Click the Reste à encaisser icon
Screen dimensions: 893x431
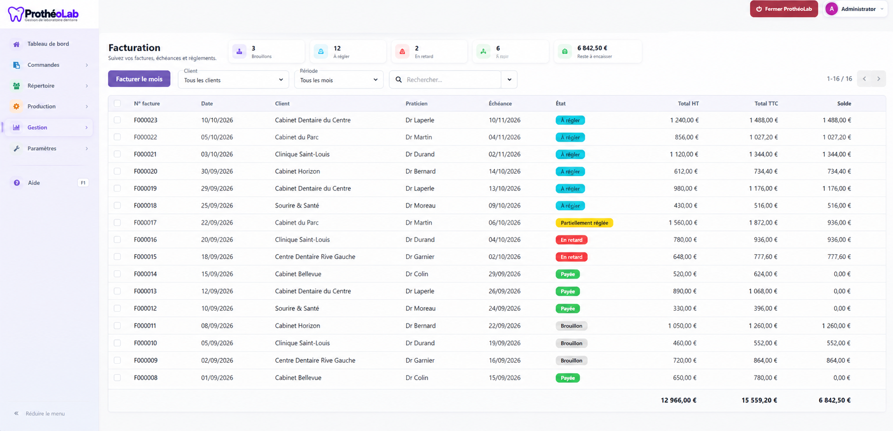tap(564, 51)
